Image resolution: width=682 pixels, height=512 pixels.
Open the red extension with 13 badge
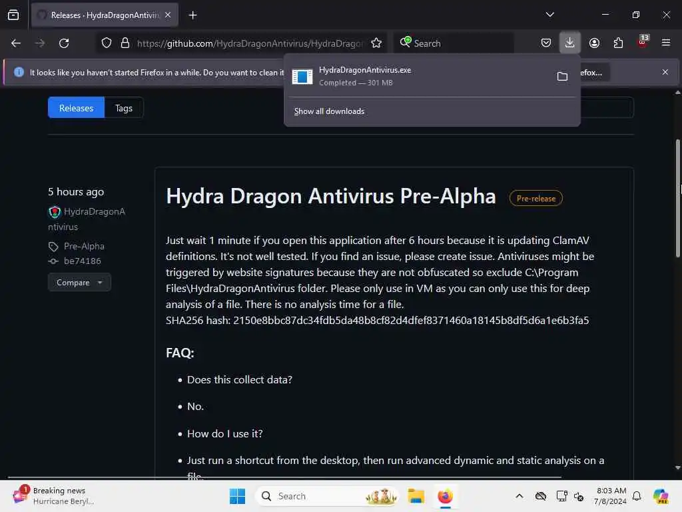pos(643,42)
